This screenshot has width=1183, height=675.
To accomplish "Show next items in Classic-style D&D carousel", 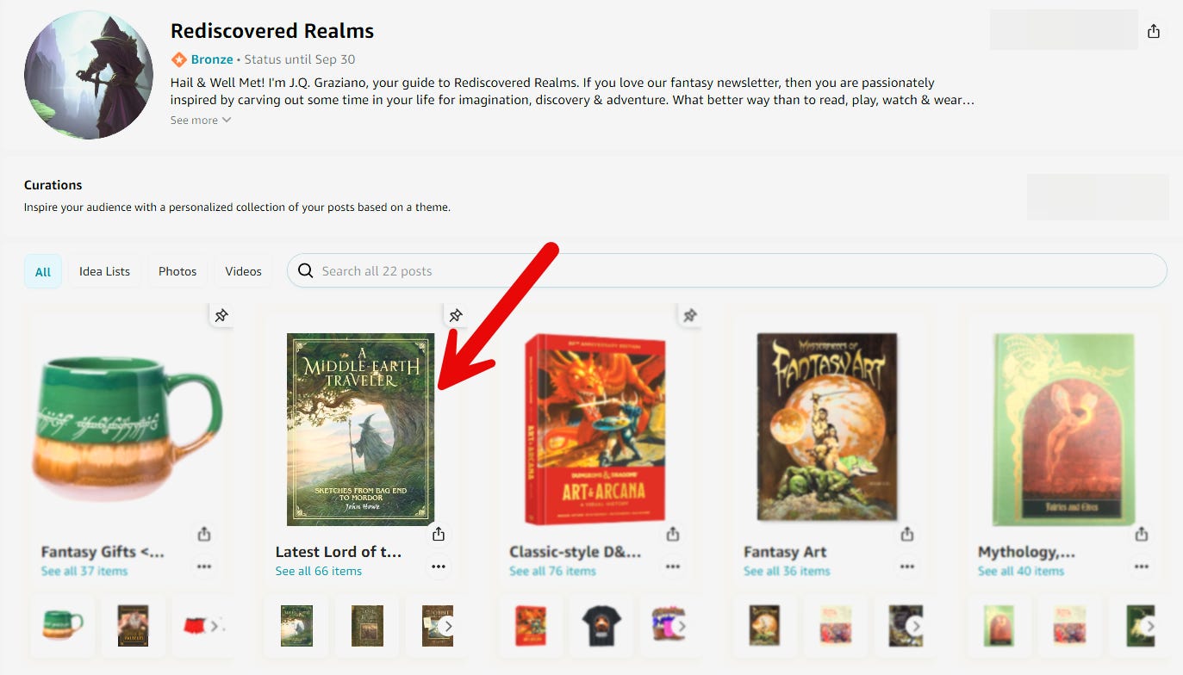I will pos(681,626).
